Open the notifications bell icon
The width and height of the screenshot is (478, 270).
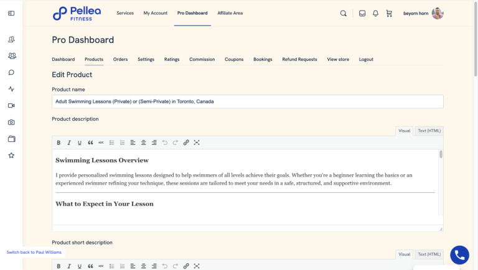pyautogui.click(x=375, y=14)
